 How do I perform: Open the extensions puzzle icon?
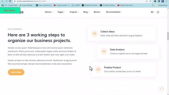coord(155,1)
